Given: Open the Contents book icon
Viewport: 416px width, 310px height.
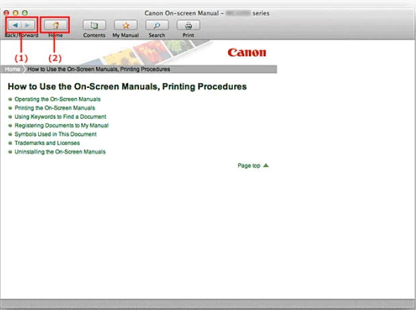Looking at the screenshot, I should (94, 25).
